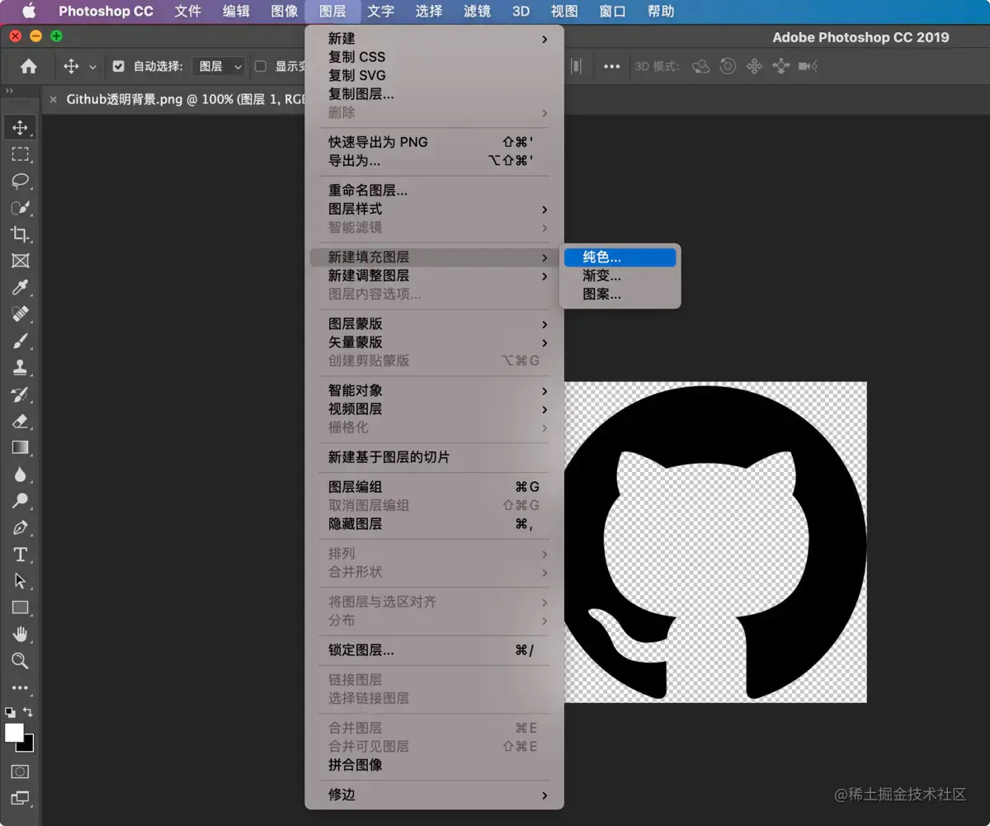Select the Move tool in the toolbox
The height and width of the screenshot is (826, 990).
click(21, 128)
